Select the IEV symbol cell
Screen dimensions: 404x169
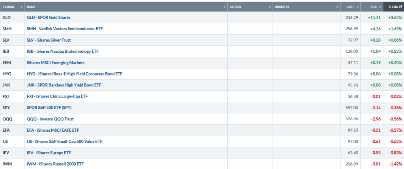point(12,153)
